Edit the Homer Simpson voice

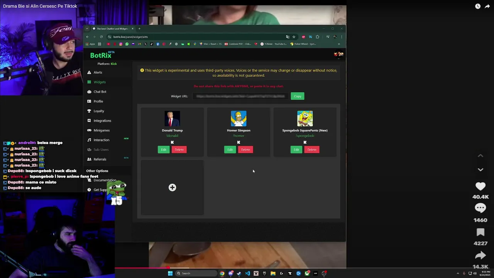pyautogui.click(x=230, y=149)
